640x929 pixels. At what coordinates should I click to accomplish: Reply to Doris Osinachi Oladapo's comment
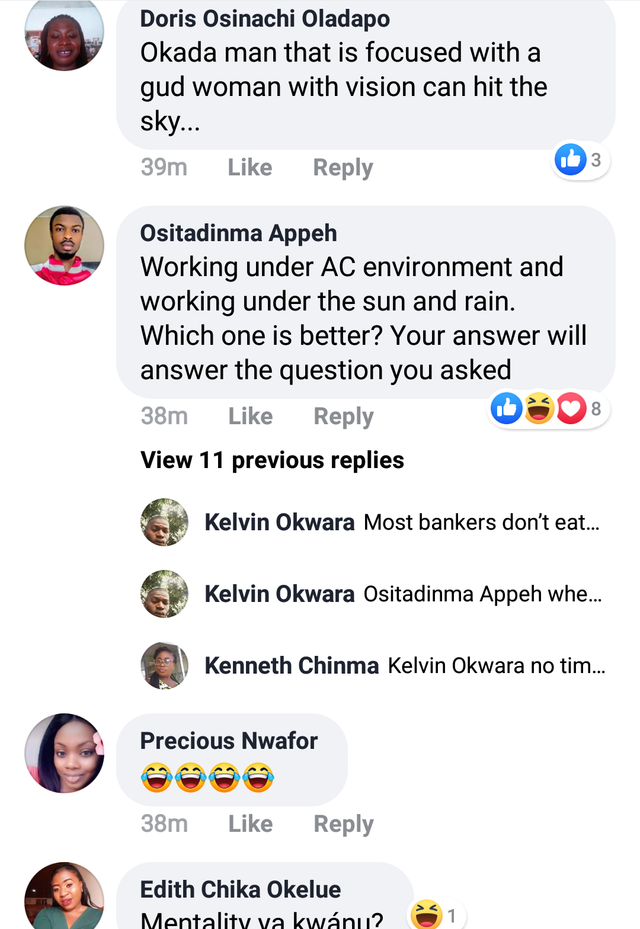[343, 168]
